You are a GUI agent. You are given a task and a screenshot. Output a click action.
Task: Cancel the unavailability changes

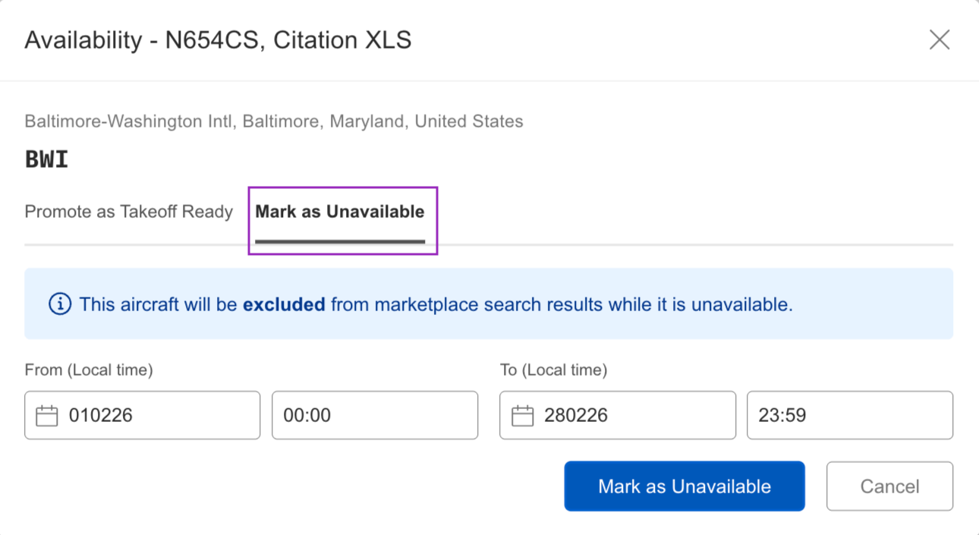(889, 486)
